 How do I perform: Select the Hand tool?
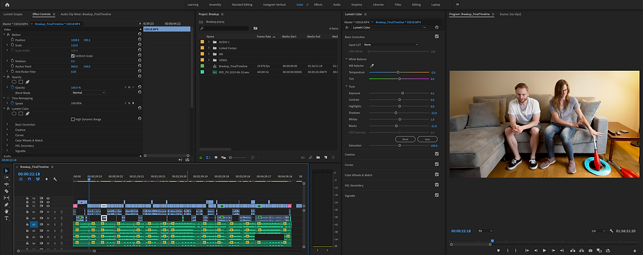click(x=6, y=211)
